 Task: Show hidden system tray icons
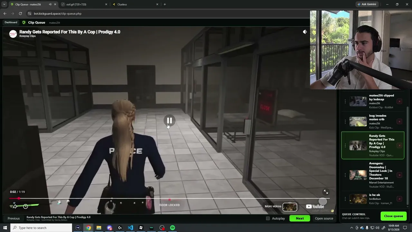tap(351, 228)
